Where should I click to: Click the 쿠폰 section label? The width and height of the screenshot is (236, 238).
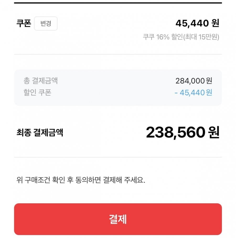tap(24, 23)
